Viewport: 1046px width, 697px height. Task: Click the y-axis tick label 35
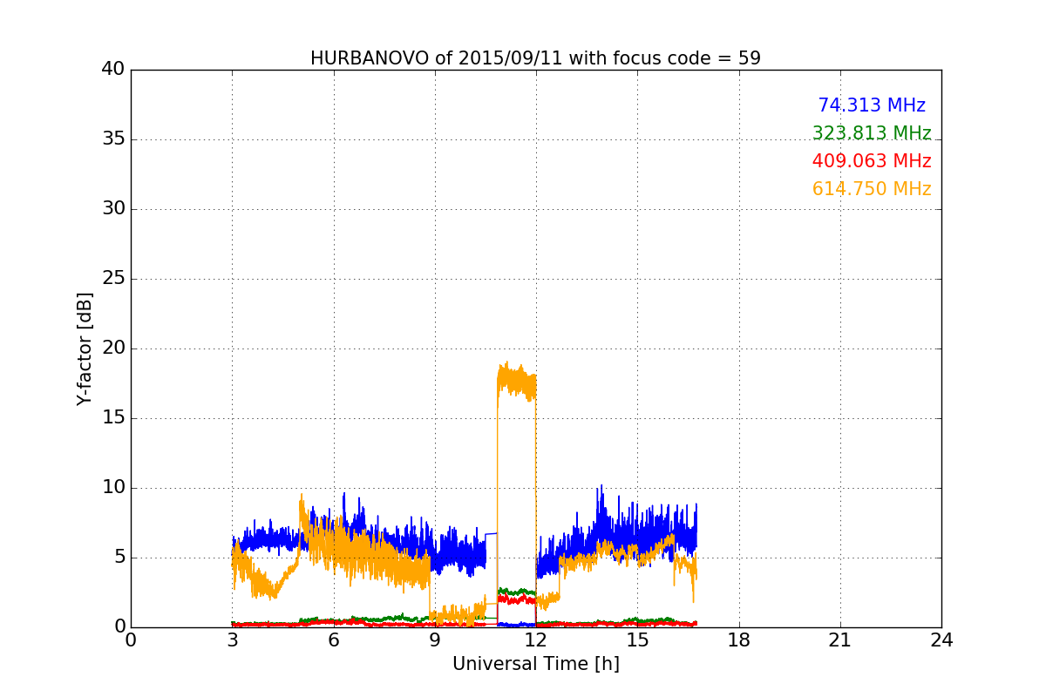[x=113, y=139]
